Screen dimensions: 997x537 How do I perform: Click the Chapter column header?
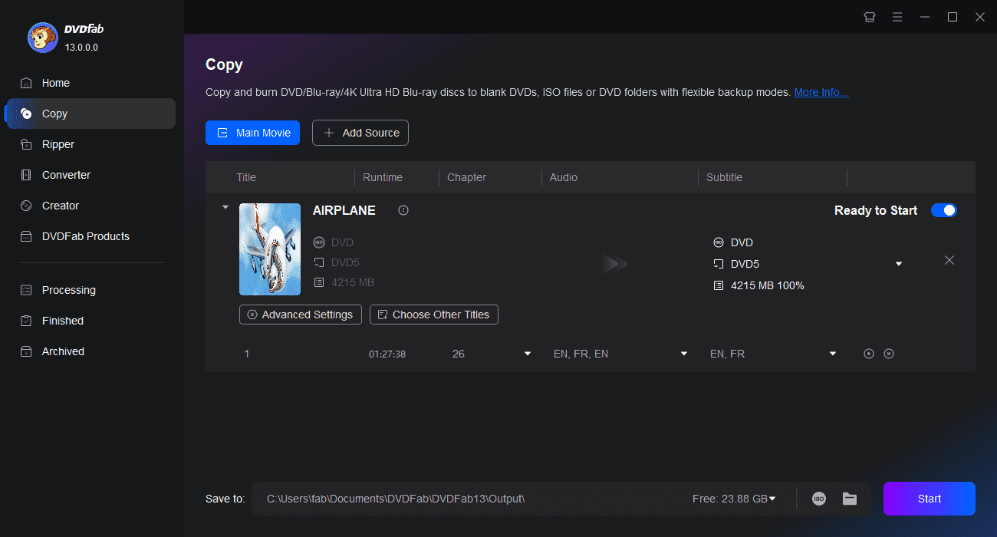[x=467, y=177]
